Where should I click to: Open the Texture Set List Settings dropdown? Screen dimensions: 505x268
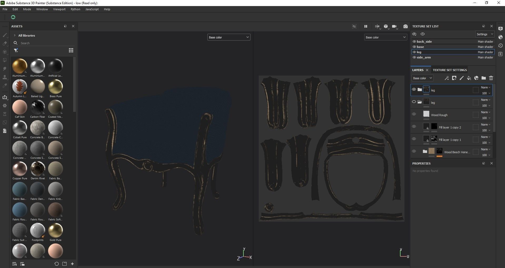(x=485, y=34)
